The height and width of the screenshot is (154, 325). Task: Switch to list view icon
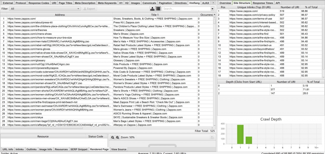158,9
